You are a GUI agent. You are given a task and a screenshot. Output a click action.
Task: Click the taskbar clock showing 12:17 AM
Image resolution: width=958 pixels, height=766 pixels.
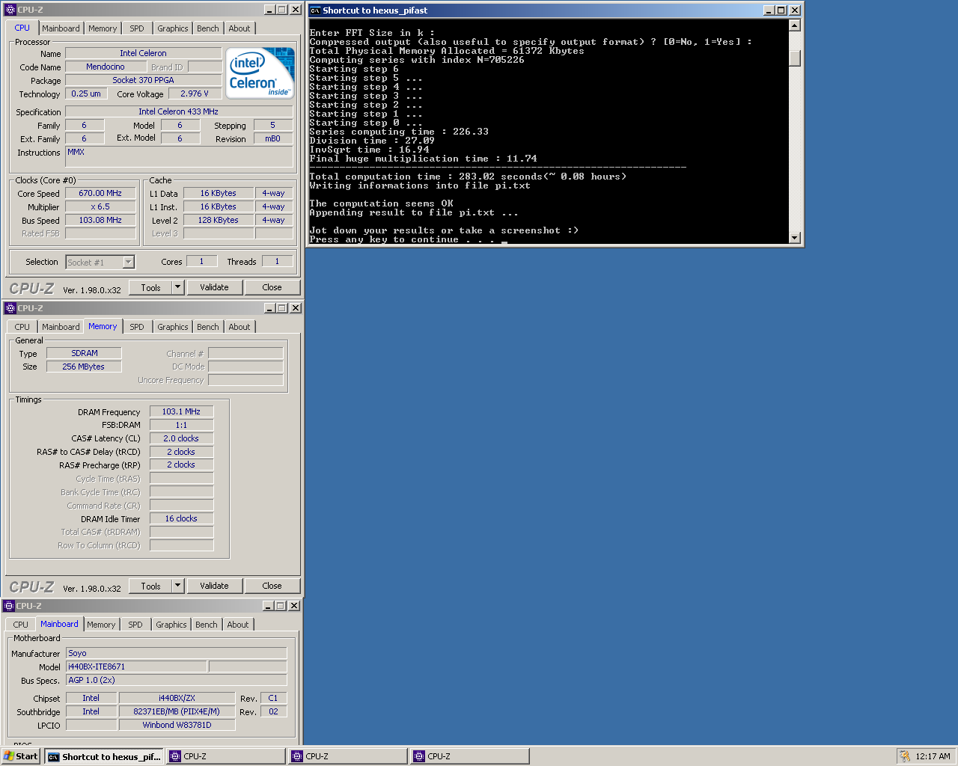tap(933, 756)
